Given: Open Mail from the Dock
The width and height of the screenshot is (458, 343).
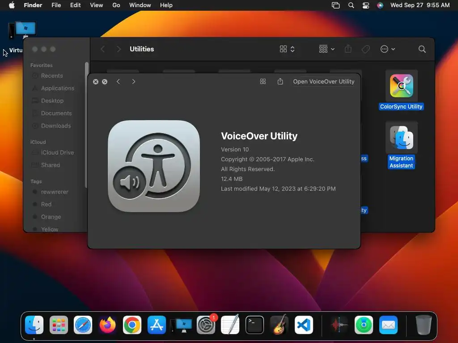Looking at the screenshot, I should point(388,325).
